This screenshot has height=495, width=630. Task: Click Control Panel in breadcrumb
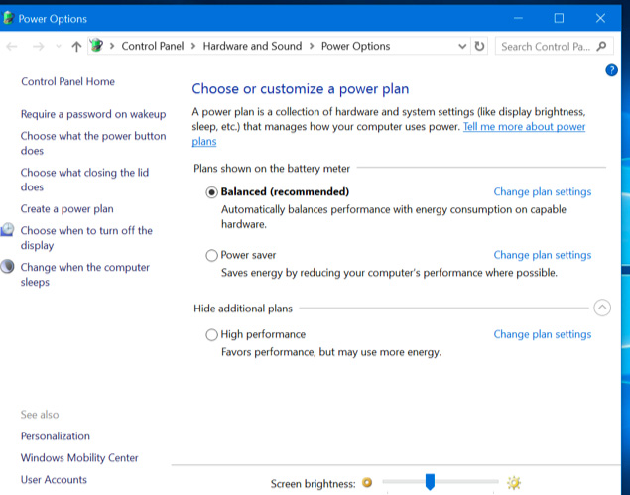[x=153, y=46]
